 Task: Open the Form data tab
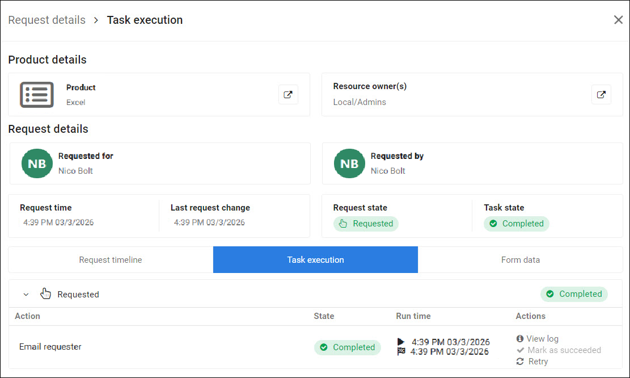point(520,260)
